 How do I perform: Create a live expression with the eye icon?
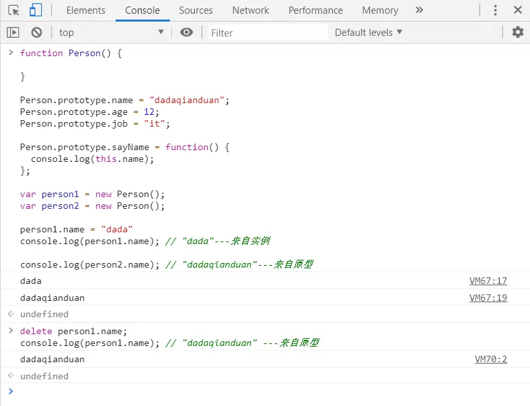pos(186,33)
